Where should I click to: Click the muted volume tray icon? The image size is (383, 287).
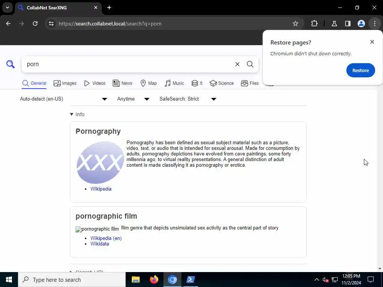pos(325,280)
